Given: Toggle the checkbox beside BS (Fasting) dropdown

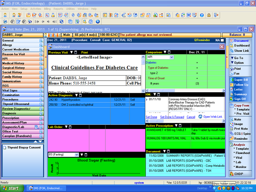Looking at the screenshot, I should [86, 155].
